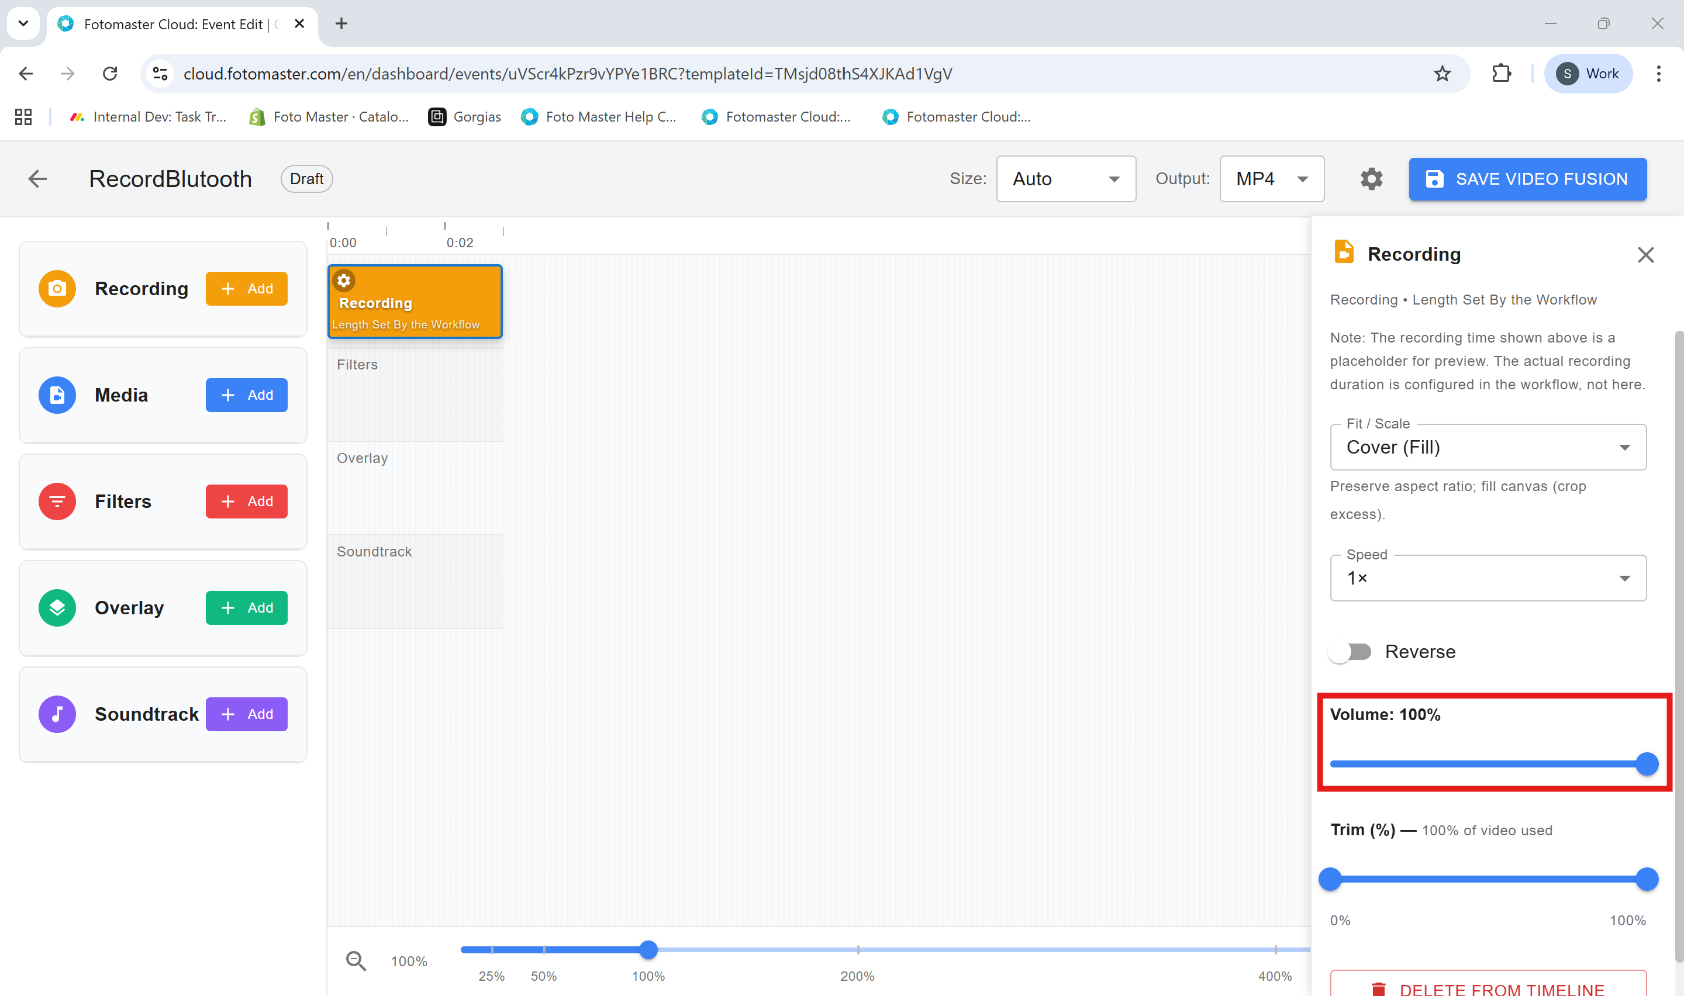Toggle the Reverse switch
The width and height of the screenshot is (1684, 996).
tap(1351, 652)
